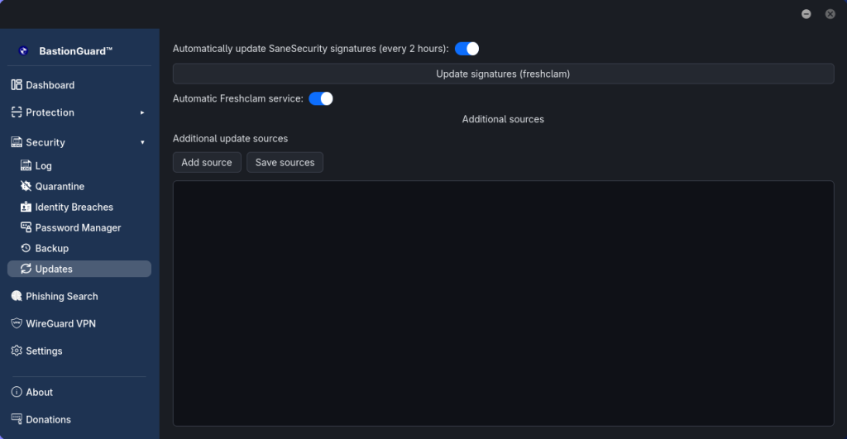847x439 pixels.
Task: Click Update signatures (freshclam) button
Action: [504, 74]
